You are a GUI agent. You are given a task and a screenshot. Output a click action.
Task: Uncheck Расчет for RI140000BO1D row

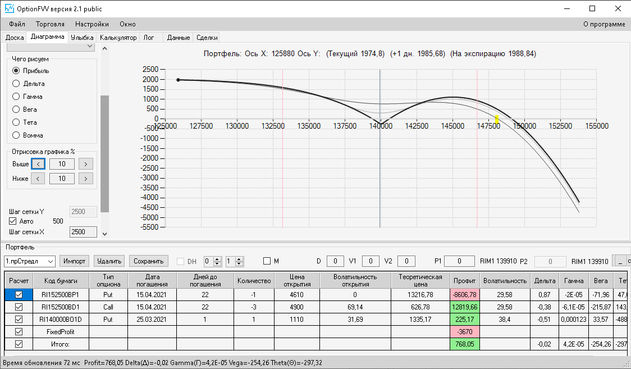coord(19,319)
